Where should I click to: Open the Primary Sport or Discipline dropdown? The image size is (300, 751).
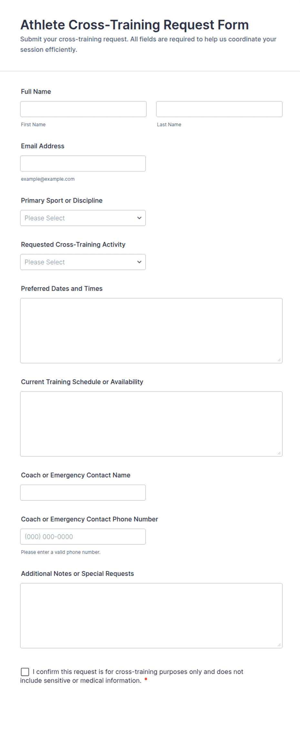coord(83,218)
